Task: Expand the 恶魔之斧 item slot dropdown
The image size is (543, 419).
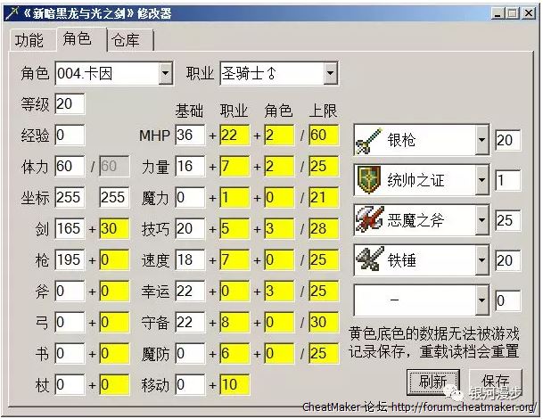Action: (481, 219)
